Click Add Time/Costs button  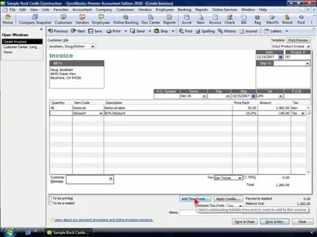tap(195, 199)
